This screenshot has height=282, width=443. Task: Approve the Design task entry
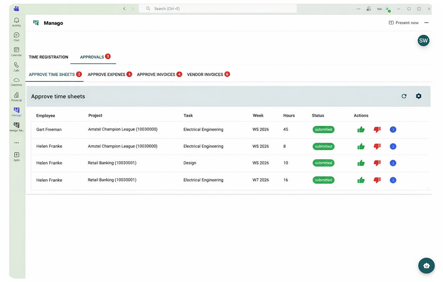coord(361,163)
